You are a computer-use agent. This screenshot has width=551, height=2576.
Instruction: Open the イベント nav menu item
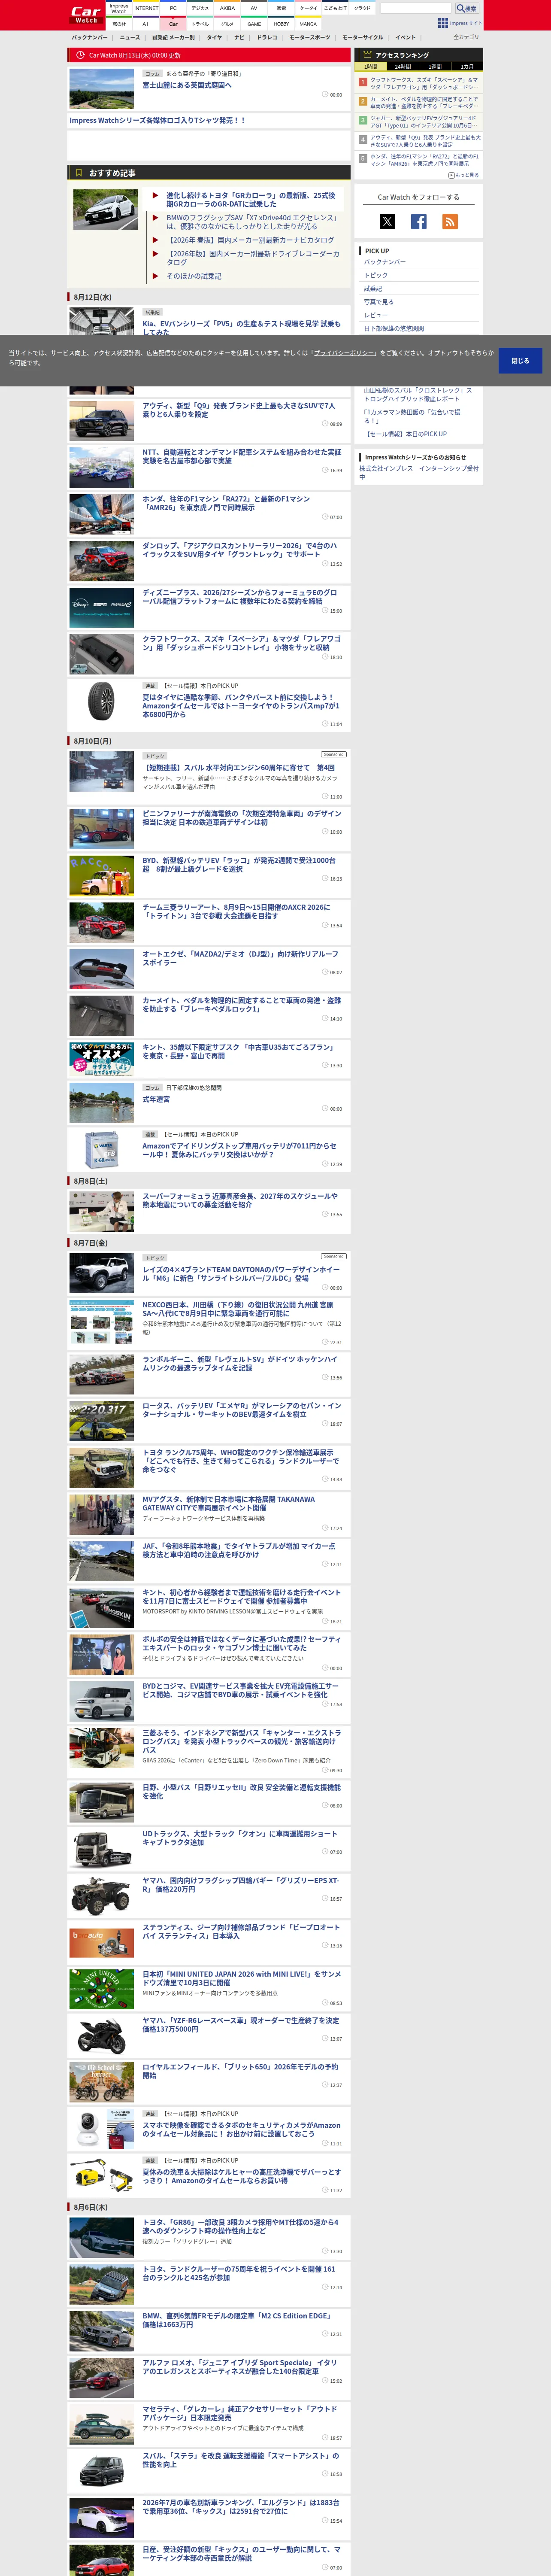405,37
